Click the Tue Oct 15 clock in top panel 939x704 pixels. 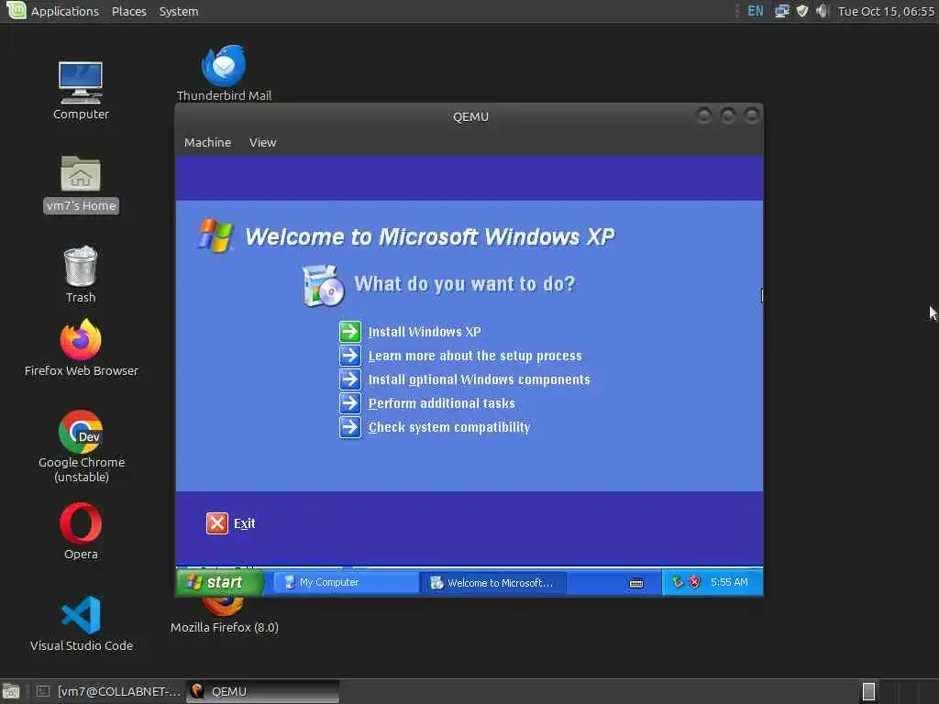pyautogui.click(x=886, y=11)
